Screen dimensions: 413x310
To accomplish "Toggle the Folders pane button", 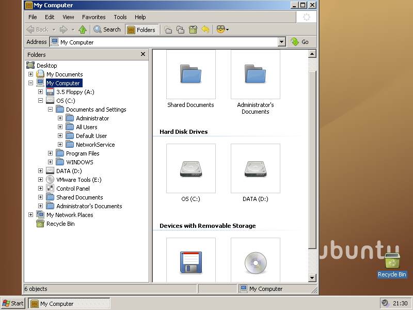I will coord(141,30).
